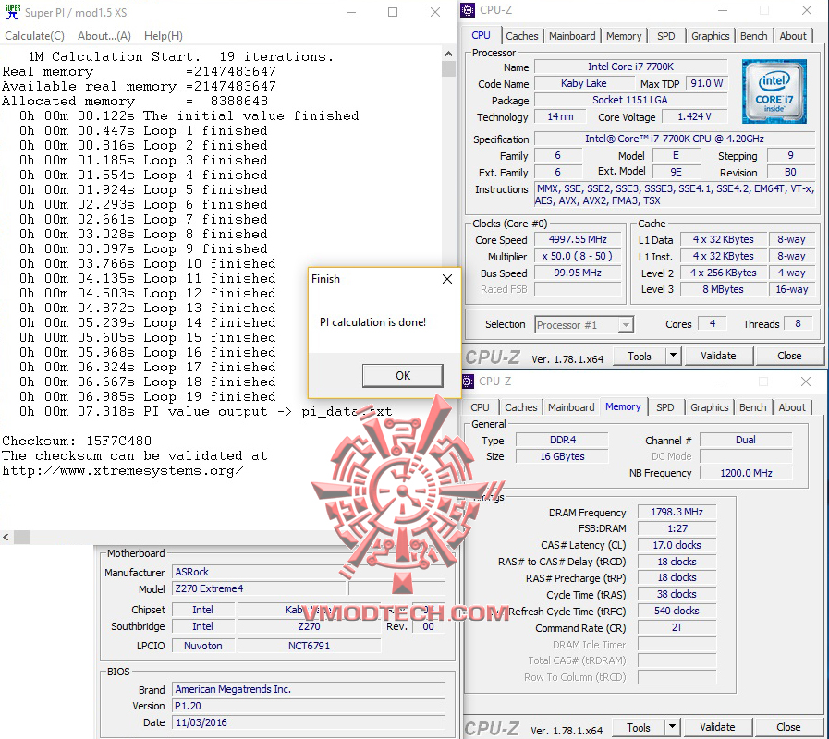This screenshot has width=829, height=739.
Task: Click the Intel Core i7 inside logo
Action: pos(773,91)
